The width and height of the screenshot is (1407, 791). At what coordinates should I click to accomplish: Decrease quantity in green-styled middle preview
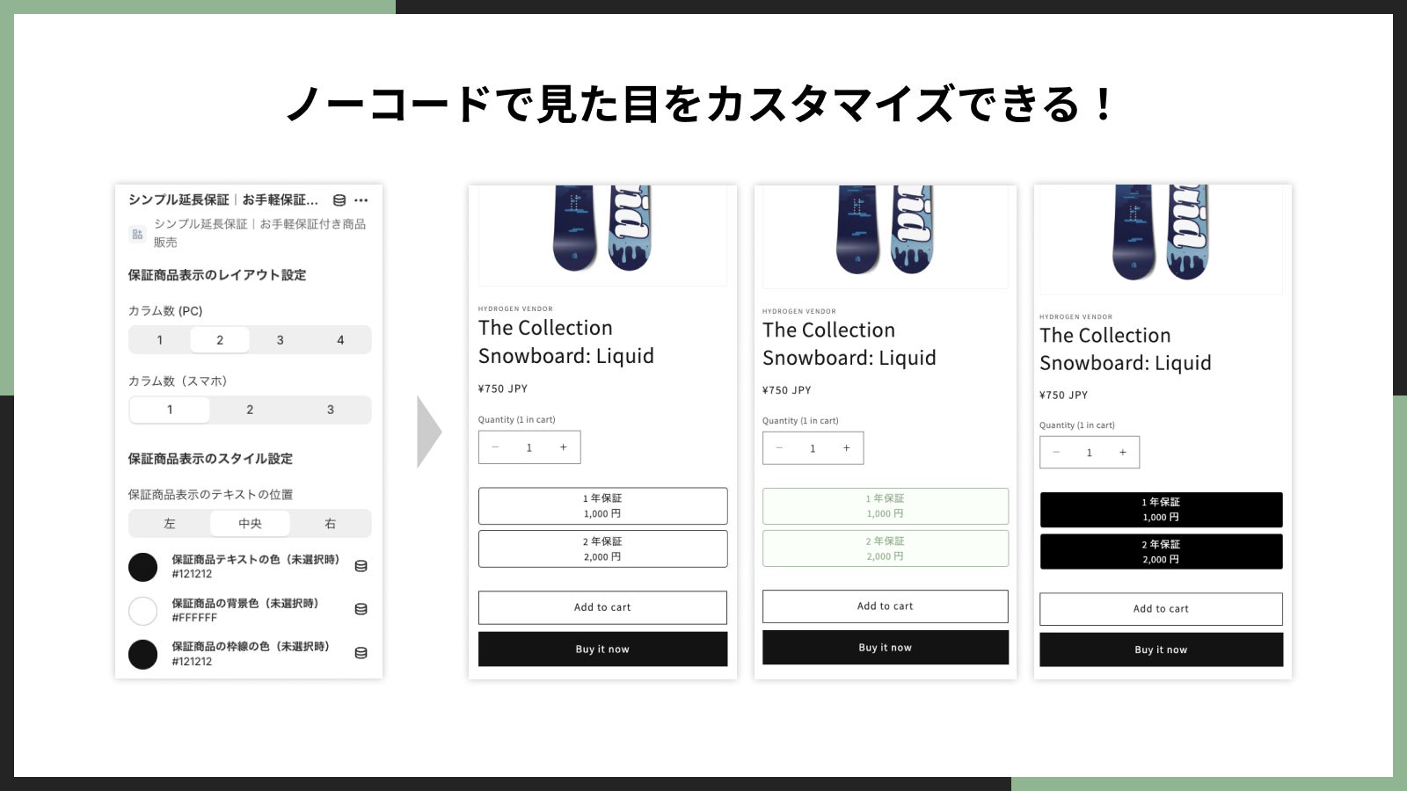[779, 448]
